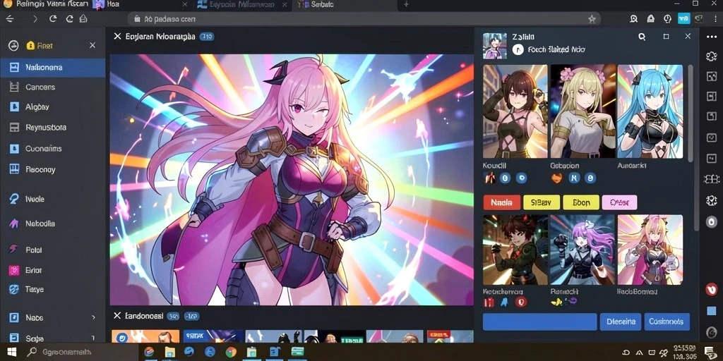This screenshot has width=723, height=361.
Task: Close the Eorjaran Nvloaratgaa viewer
Action: (117, 37)
